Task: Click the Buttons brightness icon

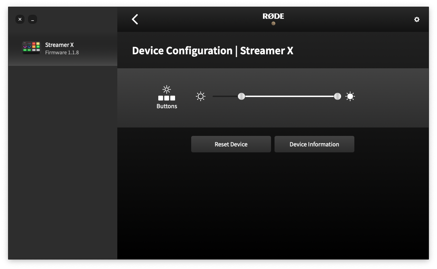Action: click(x=167, y=93)
